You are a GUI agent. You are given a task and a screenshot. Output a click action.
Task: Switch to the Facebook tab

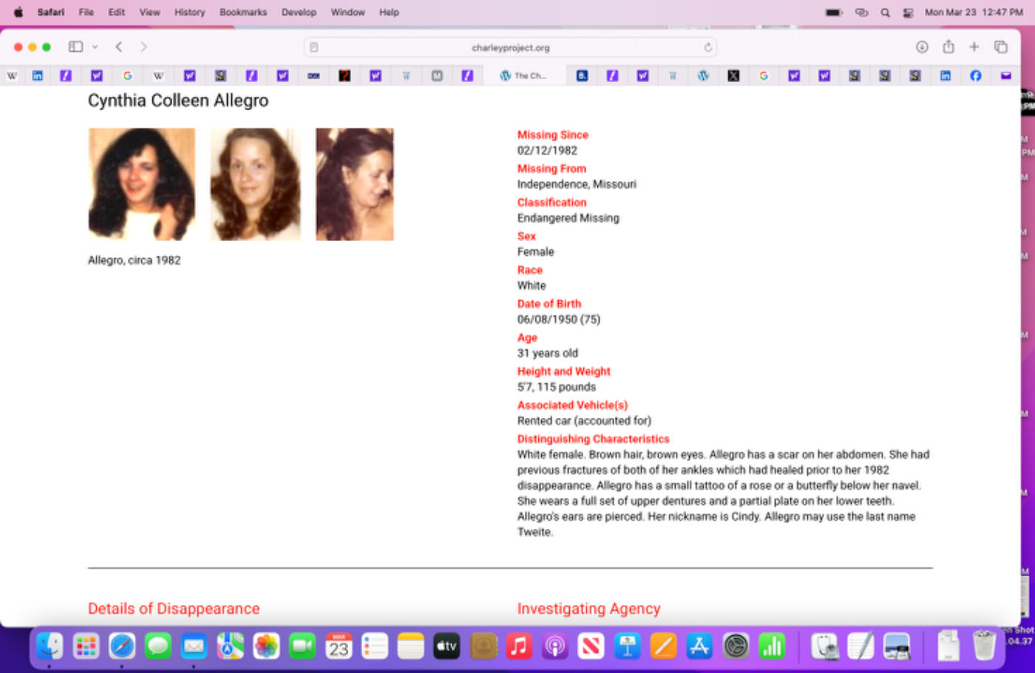(975, 75)
